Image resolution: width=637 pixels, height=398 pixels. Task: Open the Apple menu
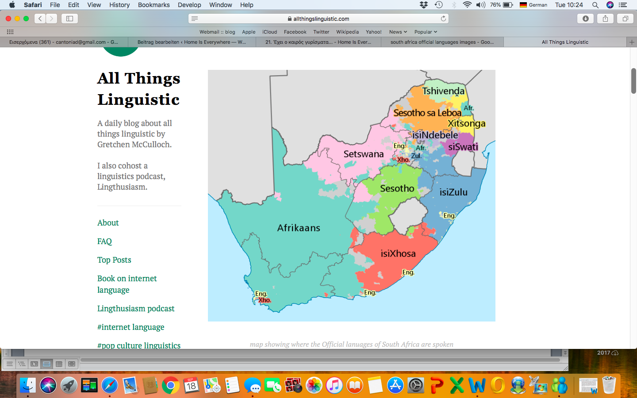tap(12, 5)
